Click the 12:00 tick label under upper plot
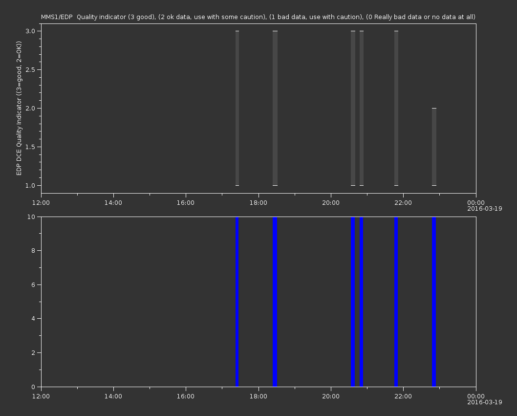 tap(41, 203)
